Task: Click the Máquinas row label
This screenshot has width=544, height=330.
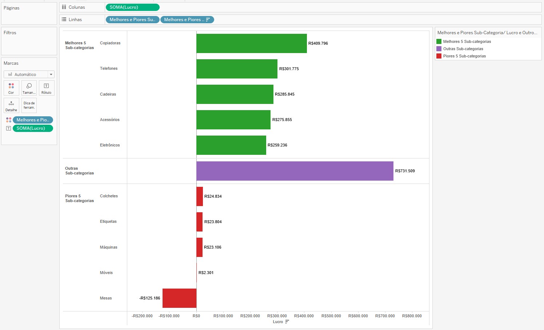Action: (x=109, y=247)
